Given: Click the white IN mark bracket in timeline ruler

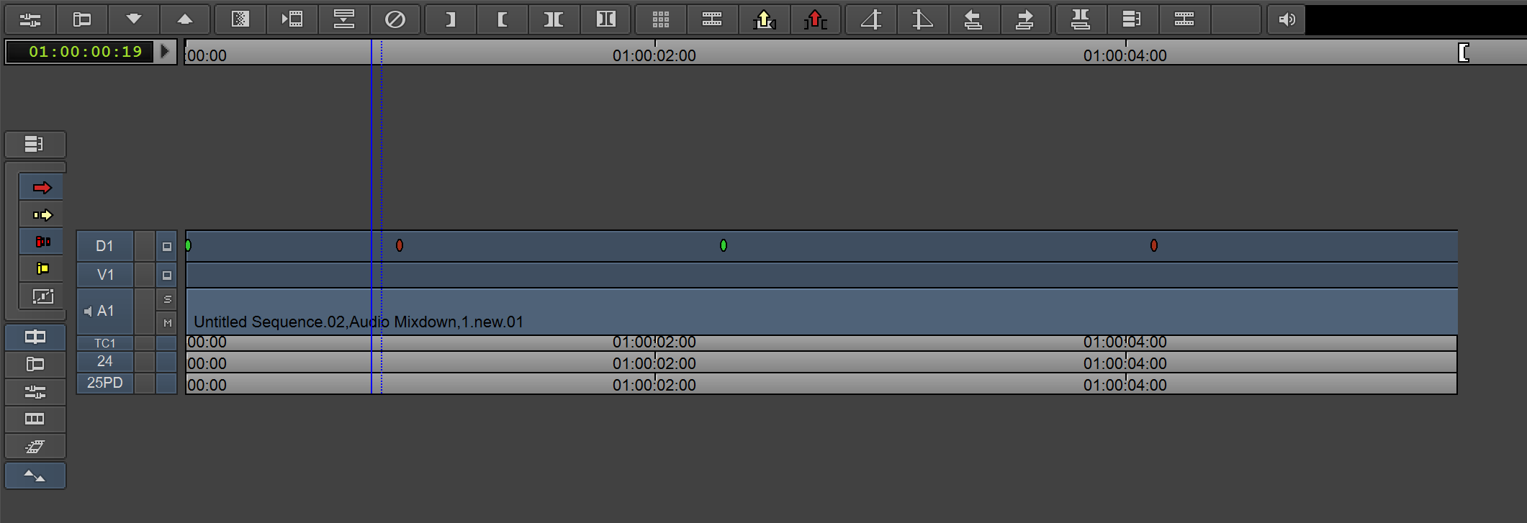Looking at the screenshot, I should point(1464,53).
